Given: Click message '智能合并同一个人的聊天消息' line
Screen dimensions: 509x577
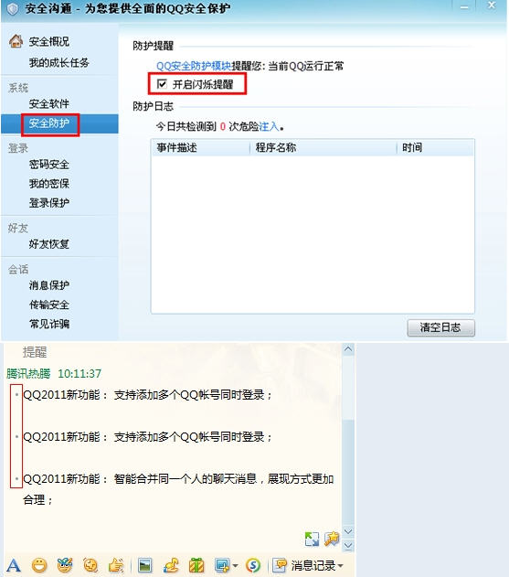Looking at the screenshot, I should [x=178, y=489].
